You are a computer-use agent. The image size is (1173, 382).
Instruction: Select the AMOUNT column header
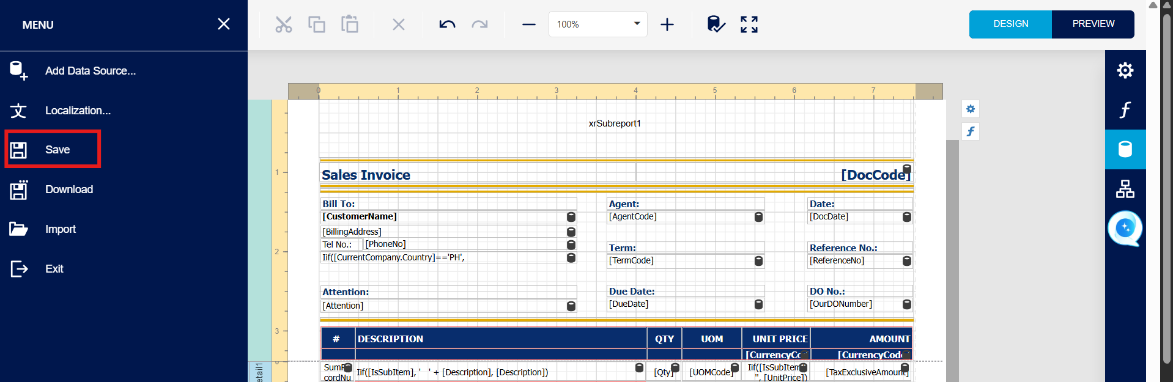pyautogui.click(x=861, y=339)
